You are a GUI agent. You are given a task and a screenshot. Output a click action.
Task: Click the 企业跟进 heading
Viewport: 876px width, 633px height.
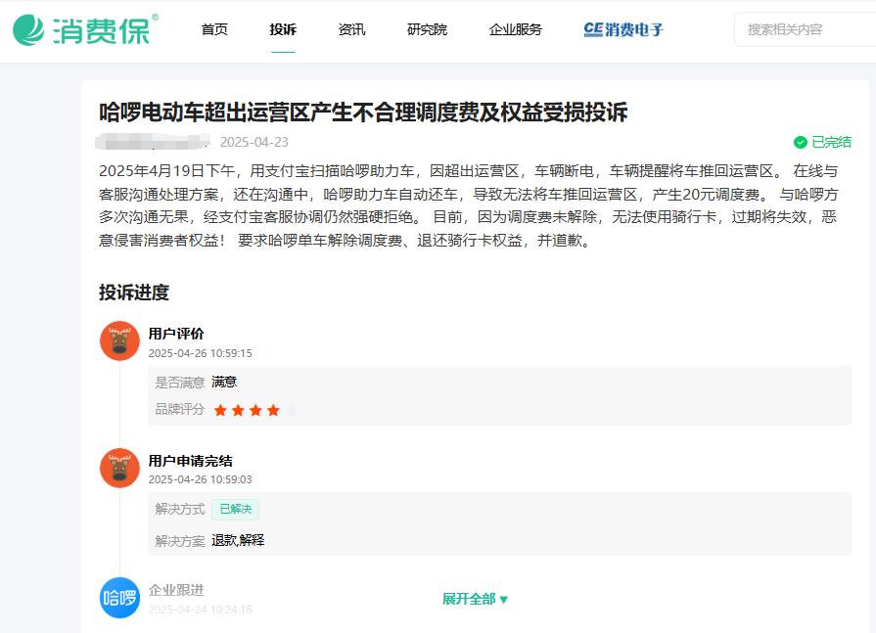coord(176,590)
